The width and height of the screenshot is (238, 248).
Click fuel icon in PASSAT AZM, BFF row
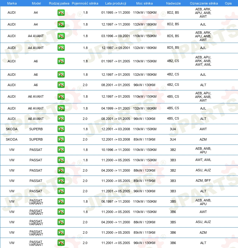coord(61,181)
